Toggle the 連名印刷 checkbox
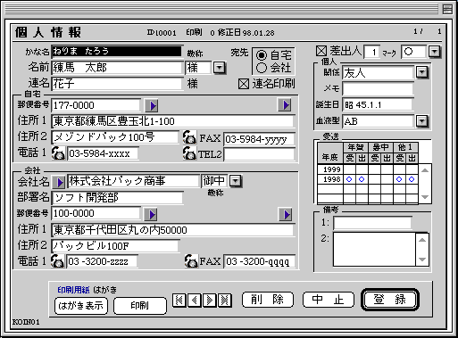Image resolution: width=458 pixels, height=338 pixels. (x=244, y=84)
